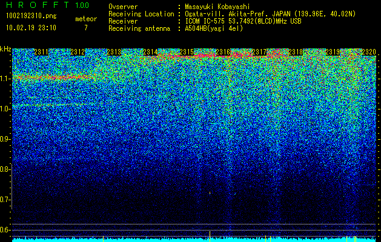This screenshot has height=242, width=381.
Task: Select the 2315 time marker label
Action: 187,52
